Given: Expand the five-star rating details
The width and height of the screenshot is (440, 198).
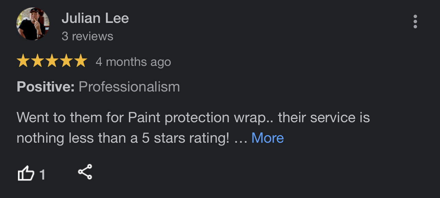Looking at the screenshot, I should [x=52, y=61].
